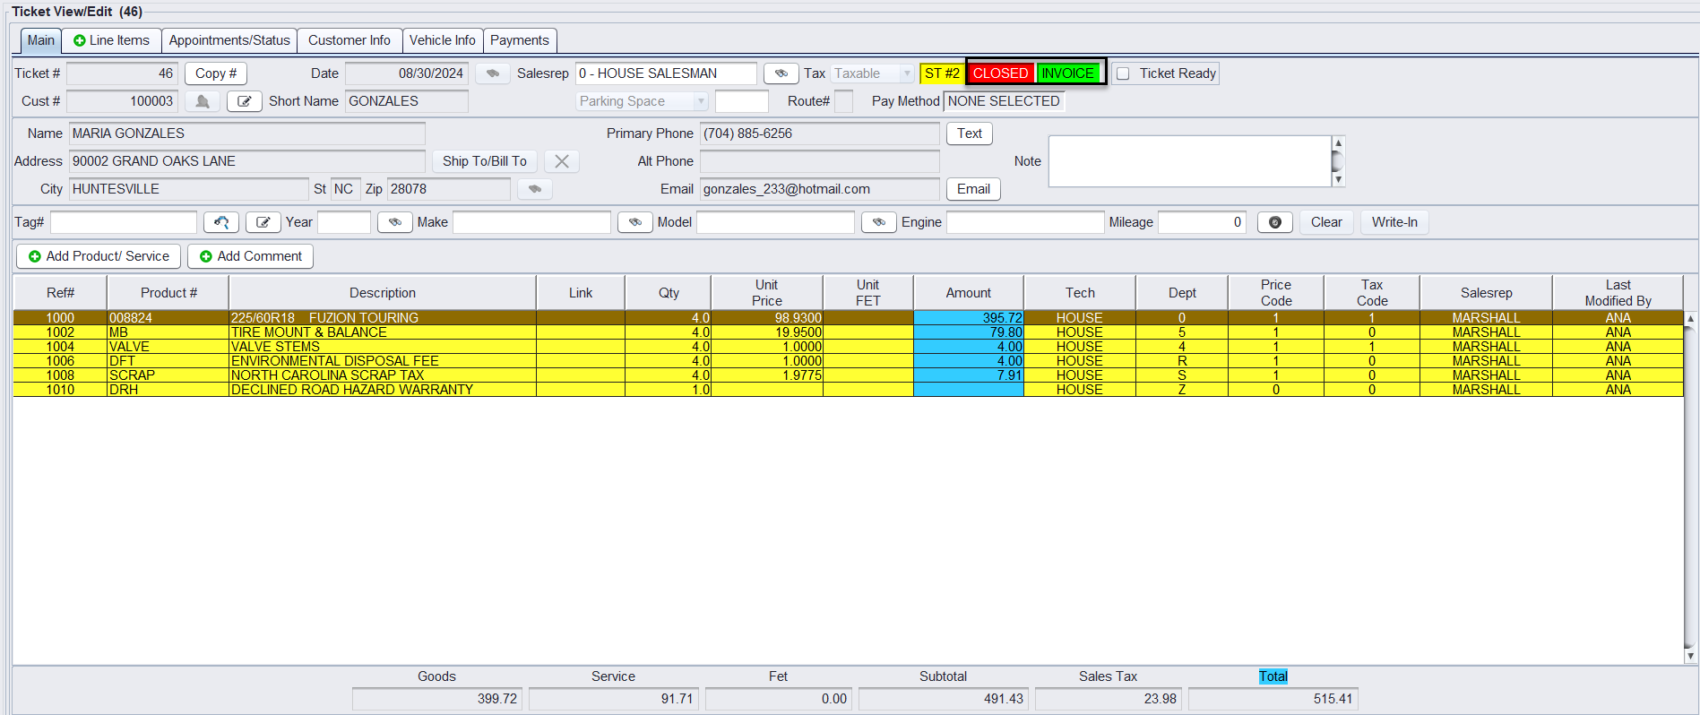Click into the Note text area
Viewport: 1700px width, 715px height.
[x=1188, y=161]
